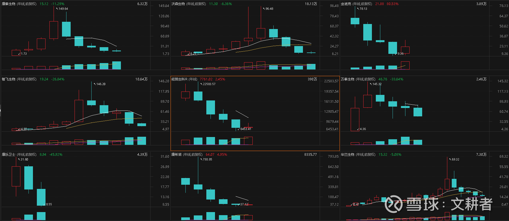Select the 康泰生物 stock name
509x221 pixels.
tap(9, 4)
